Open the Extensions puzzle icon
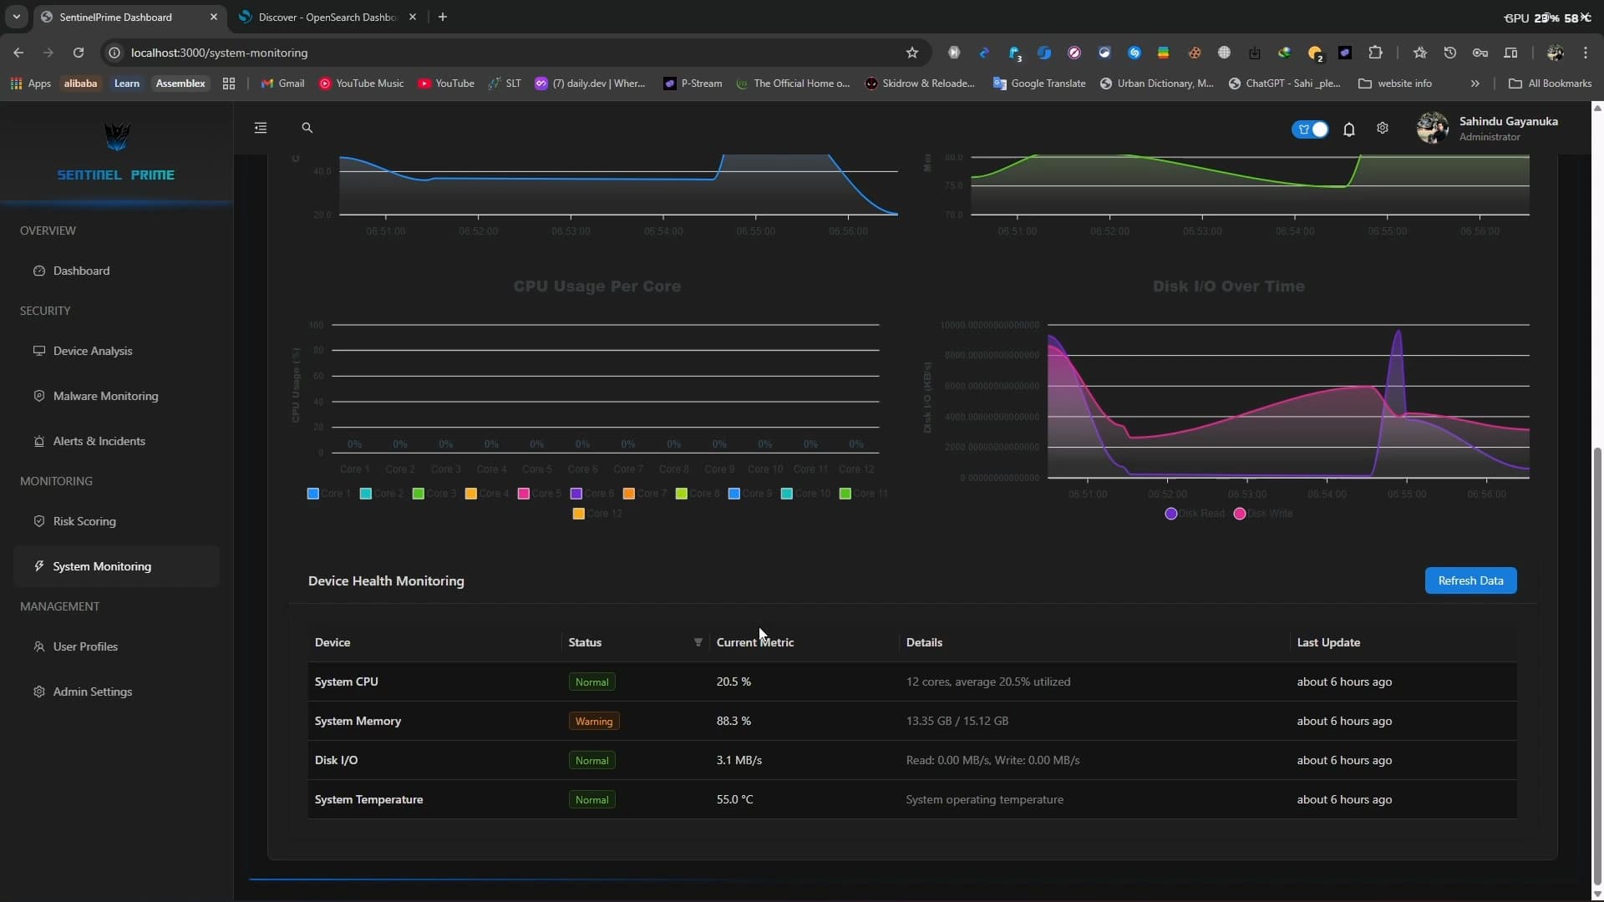1604x902 pixels. click(1375, 53)
